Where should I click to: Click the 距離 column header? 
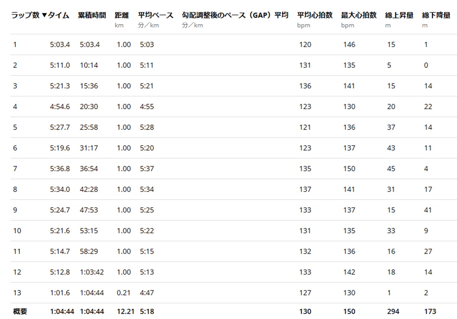click(x=122, y=15)
